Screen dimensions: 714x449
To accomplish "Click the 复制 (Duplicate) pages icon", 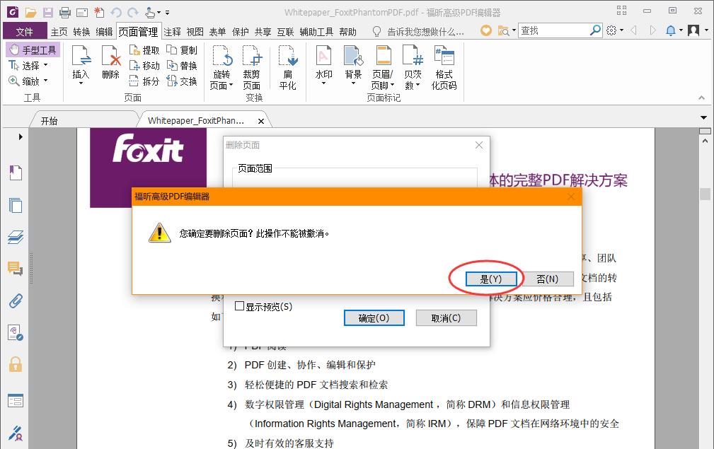I will click(x=182, y=50).
